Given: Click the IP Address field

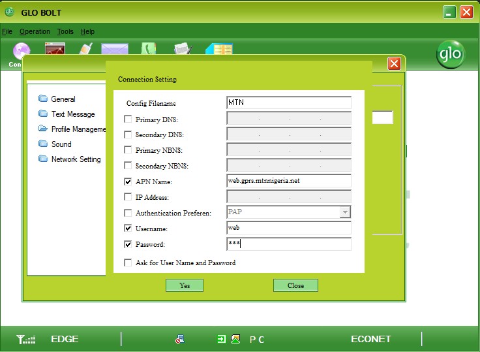Looking at the screenshot, I should [289, 197].
